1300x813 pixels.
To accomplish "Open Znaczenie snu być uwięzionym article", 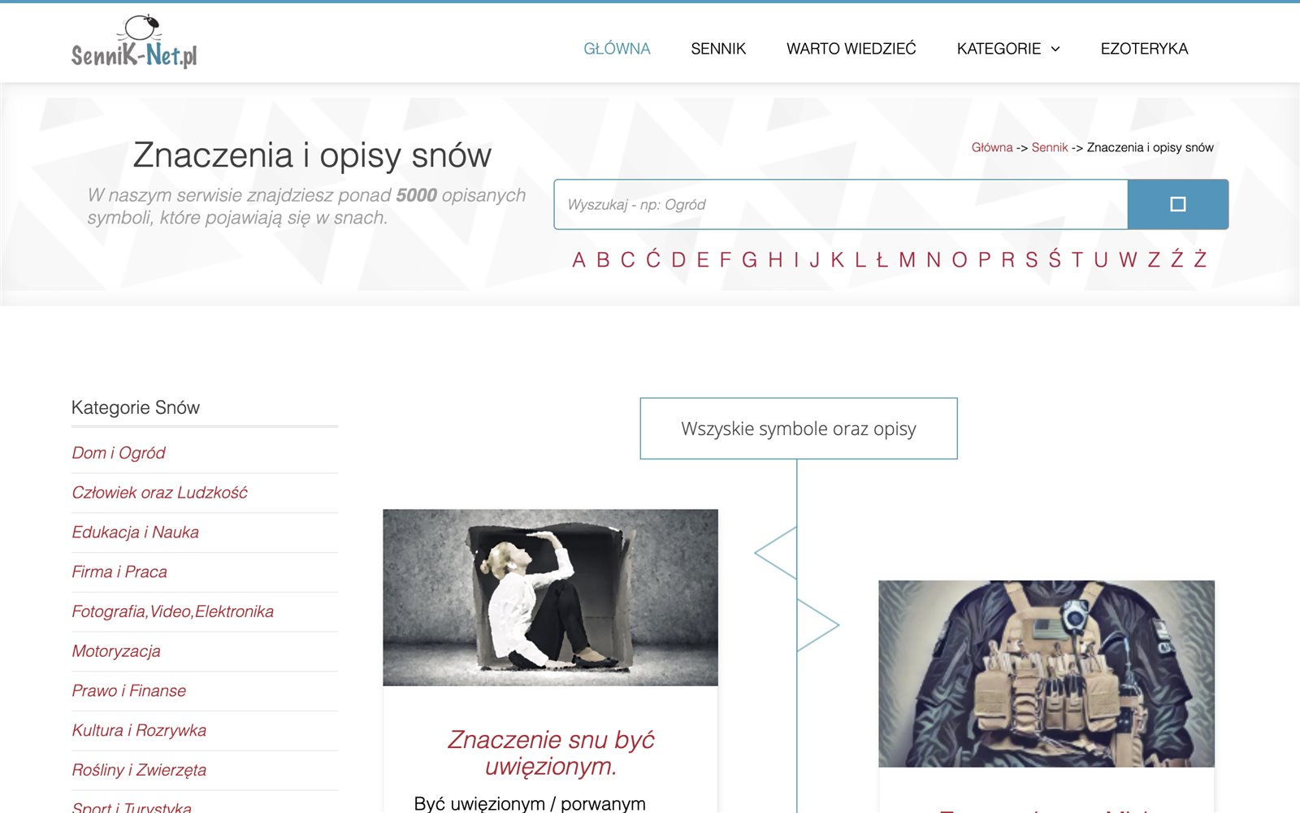I will pyautogui.click(x=551, y=753).
